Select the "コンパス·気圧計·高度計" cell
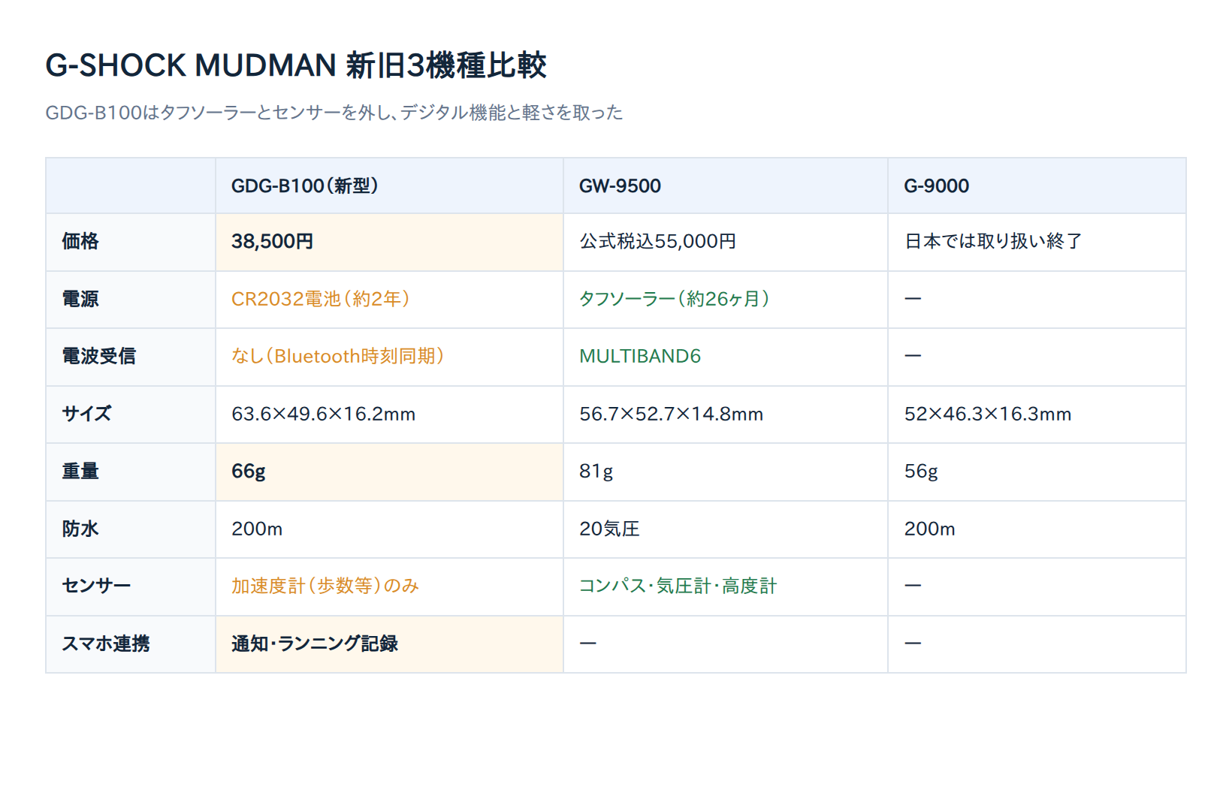This screenshot has height=811, width=1232. point(726,586)
